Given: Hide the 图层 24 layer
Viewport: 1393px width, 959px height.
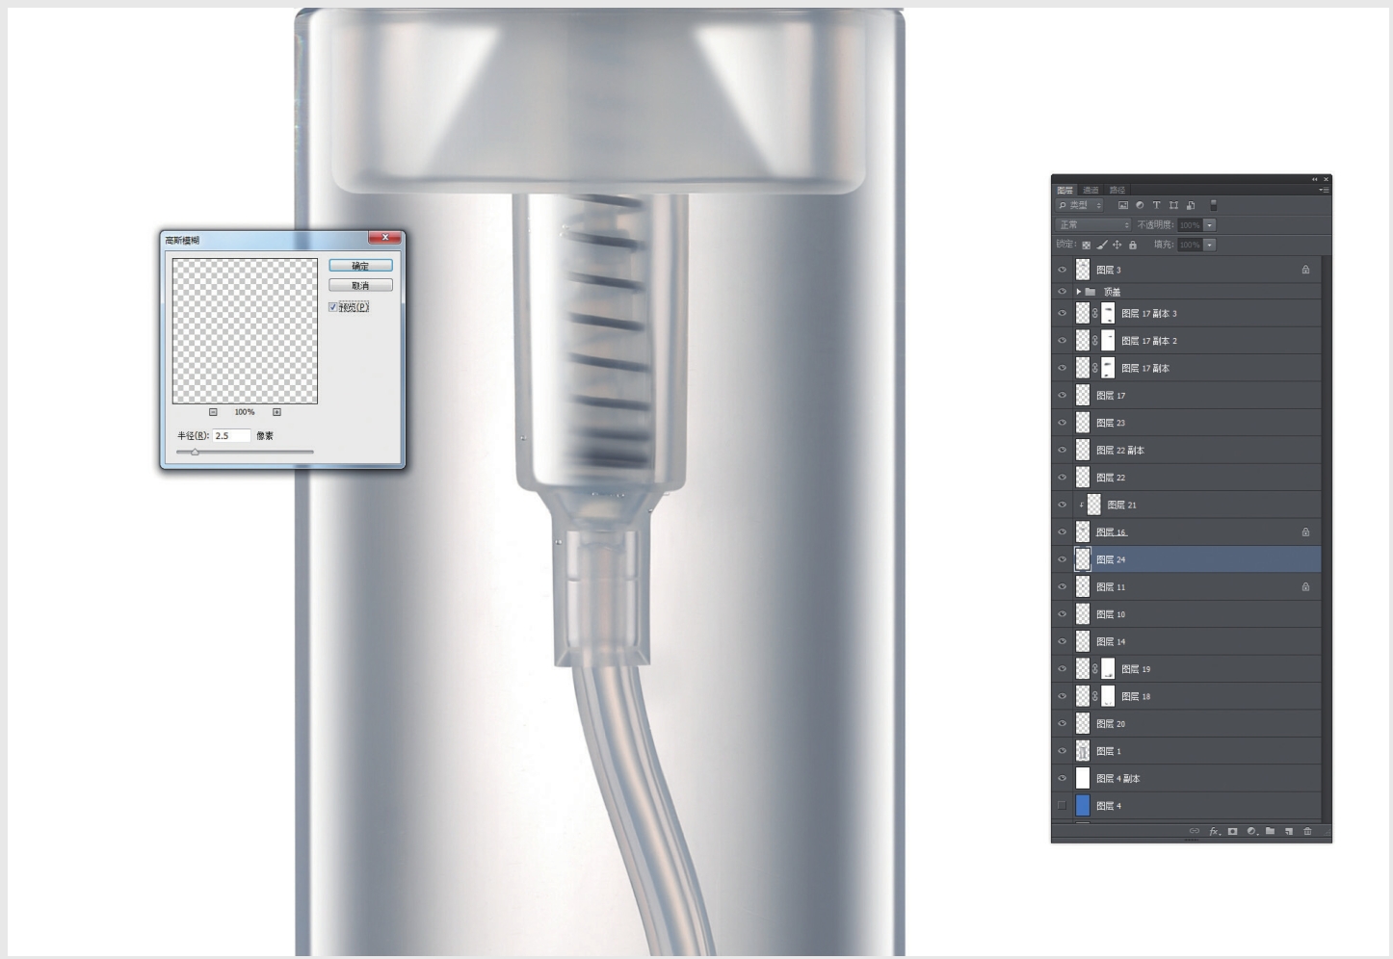Looking at the screenshot, I should [x=1063, y=559].
